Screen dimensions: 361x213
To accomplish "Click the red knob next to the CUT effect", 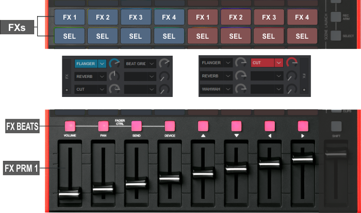I will (292, 63).
